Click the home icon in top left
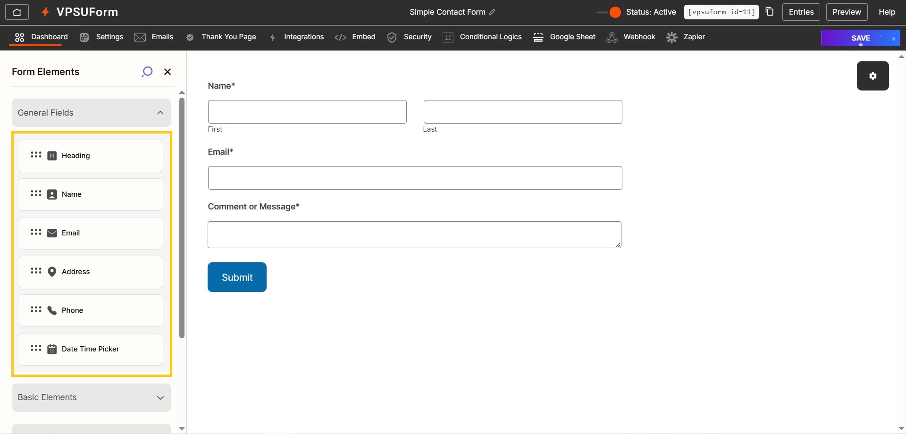Screen dimensions: 906x434 pos(17,12)
